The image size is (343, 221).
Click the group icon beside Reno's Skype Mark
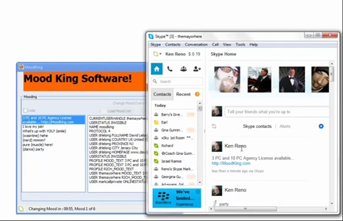click(156, 169)
